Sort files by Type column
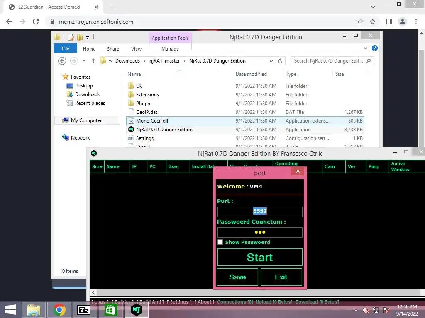 (x=291, y=74)
